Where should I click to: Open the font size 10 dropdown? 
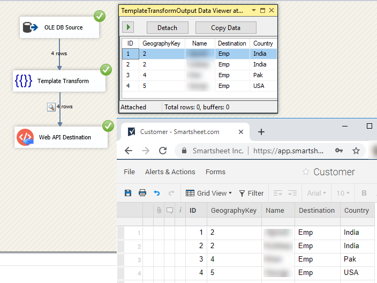tap(343, 193)
